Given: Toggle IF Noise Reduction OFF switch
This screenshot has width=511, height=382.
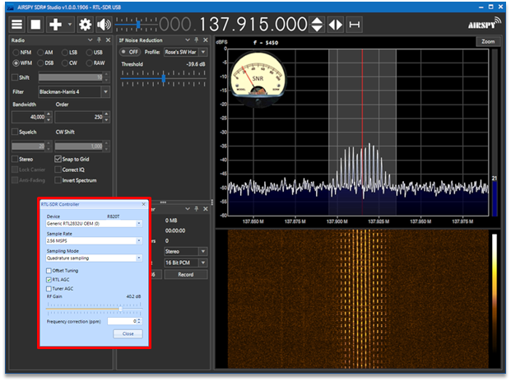Looking at the screenshot, I should pyautogui.click(x=130, y=52).
